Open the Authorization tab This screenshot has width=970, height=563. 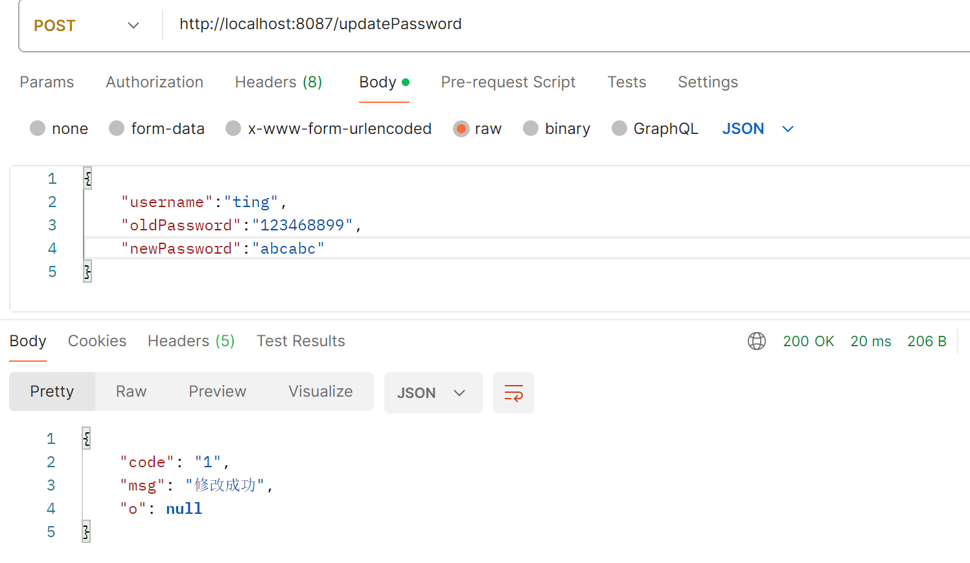pos(155,82)
